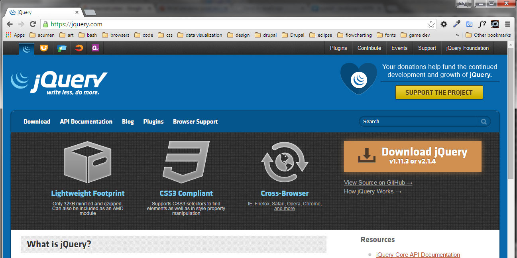Open the code bookmarks folder

click(x=144, y=35)
